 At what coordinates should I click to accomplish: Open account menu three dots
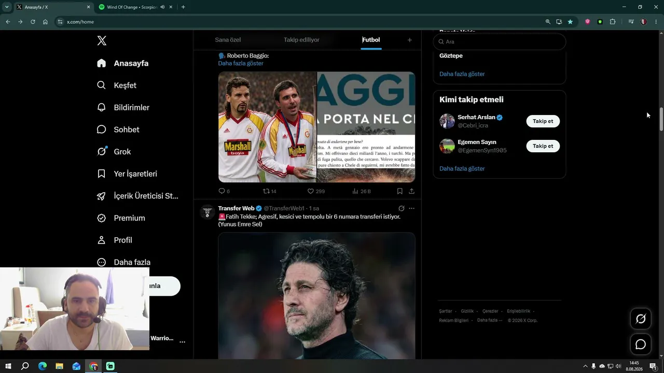coord(182,342)
